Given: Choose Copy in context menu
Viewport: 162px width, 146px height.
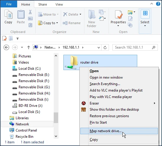Looking at the screenshot, I should 119,140.
